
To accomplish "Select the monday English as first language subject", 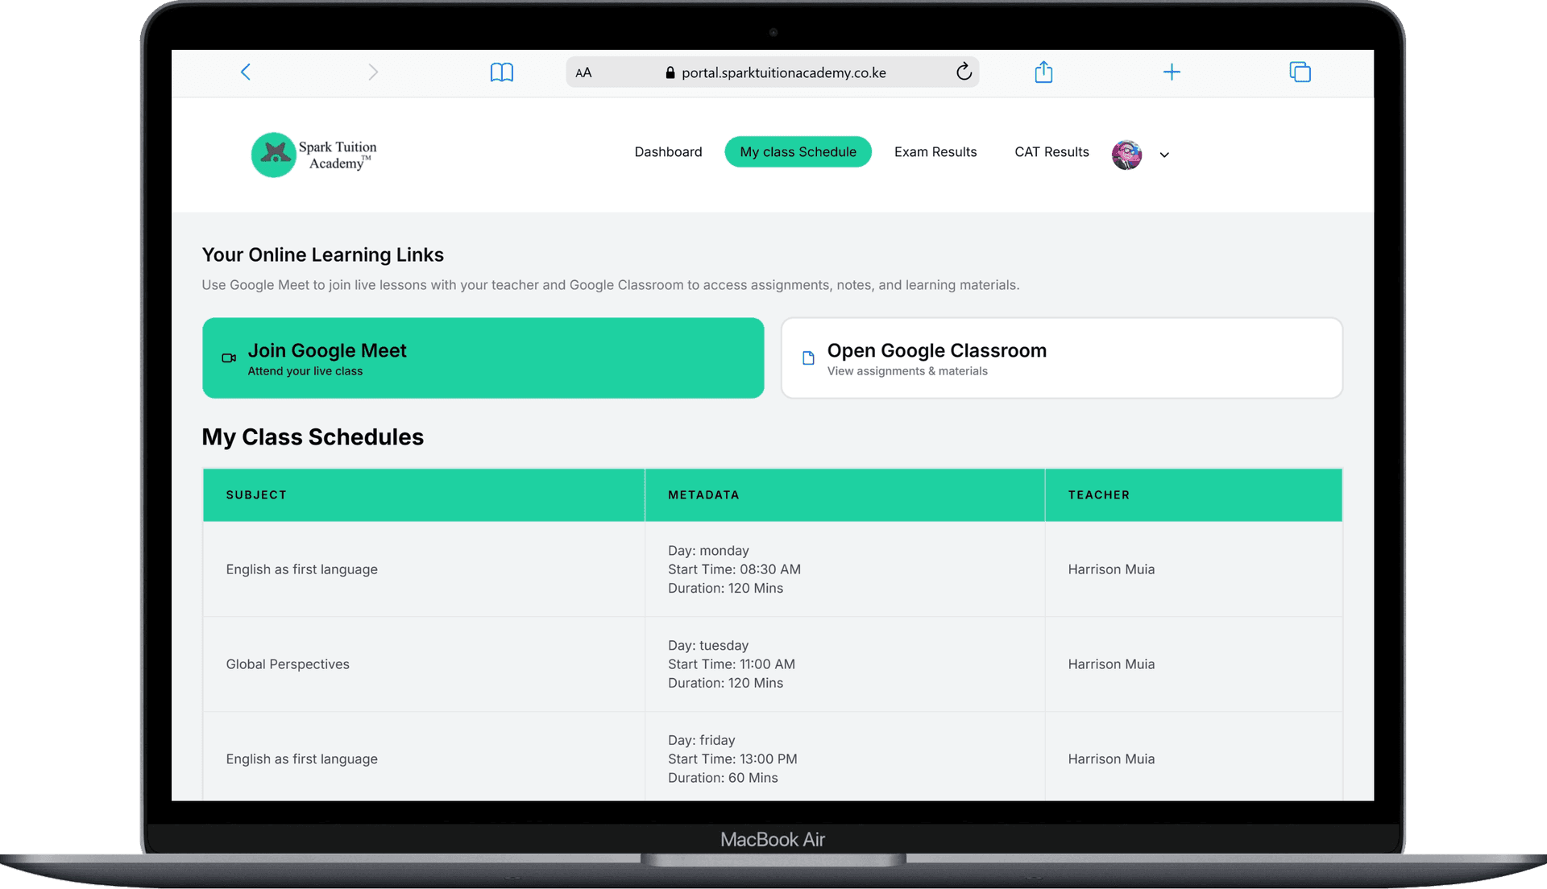I will (x=301, y=569).
